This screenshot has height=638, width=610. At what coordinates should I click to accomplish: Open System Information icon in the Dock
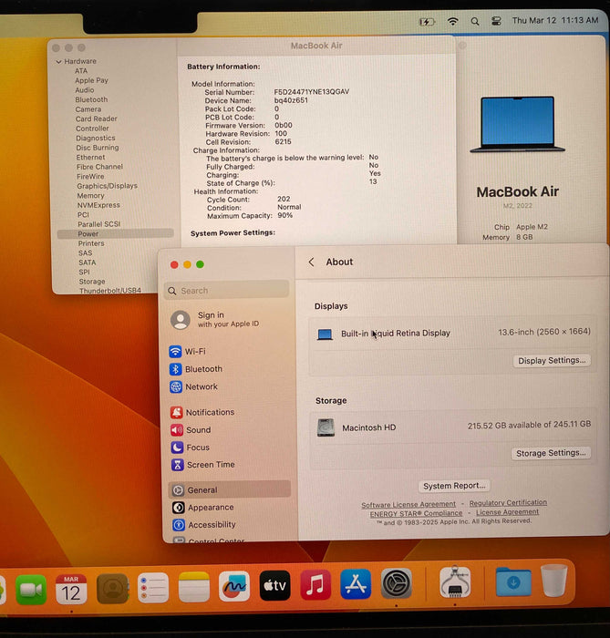point(455,581)
